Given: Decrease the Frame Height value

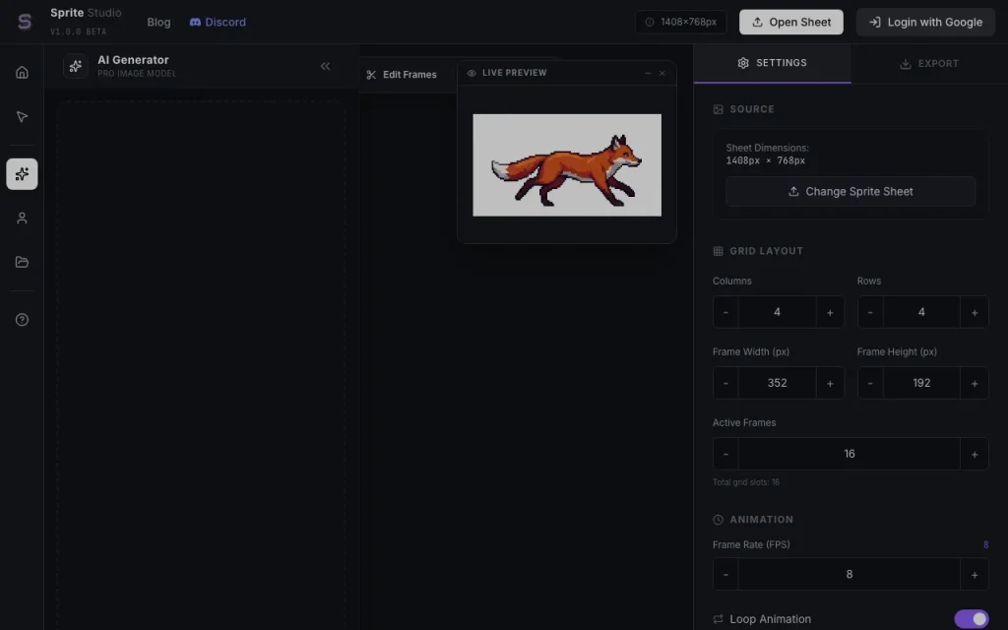Looking at the screenshot, I should click(870, 383).
